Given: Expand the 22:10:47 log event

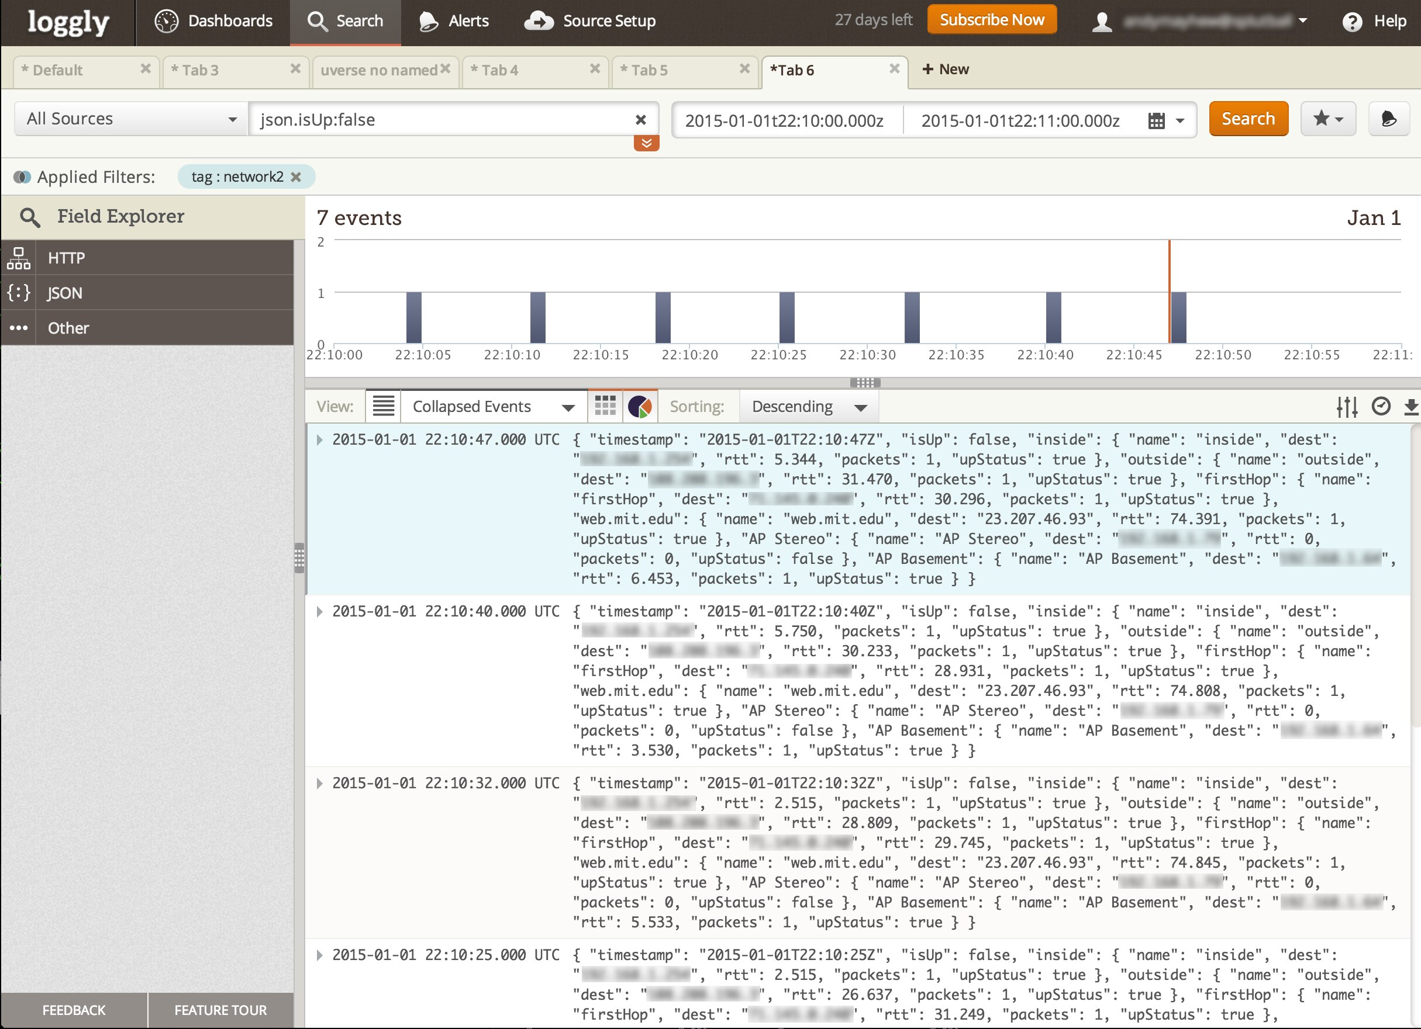Looking at the screenshot, I should (x=319, y=439).
